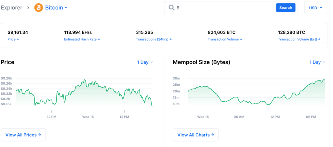This screenshot has height=147, width=333.
Task: Click the 315,265 transactions value
Action: click(144, 32)
